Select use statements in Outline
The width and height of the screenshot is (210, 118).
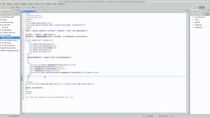tap(200, 17)
